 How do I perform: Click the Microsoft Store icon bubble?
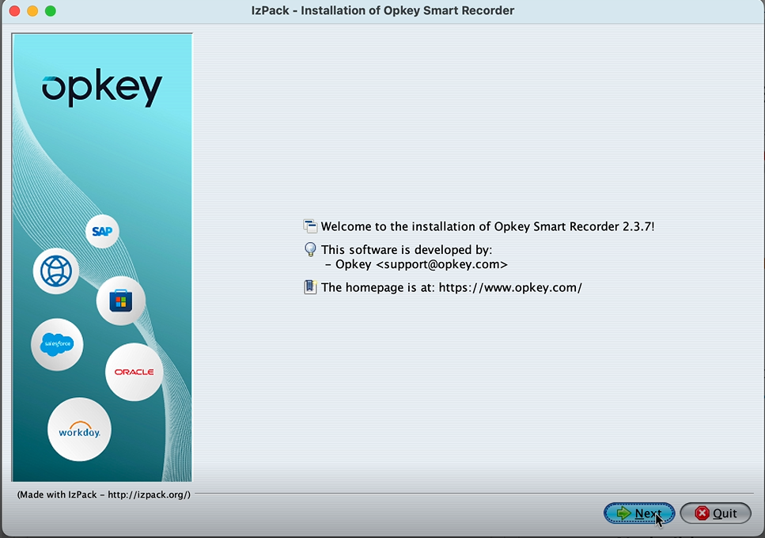121,301
